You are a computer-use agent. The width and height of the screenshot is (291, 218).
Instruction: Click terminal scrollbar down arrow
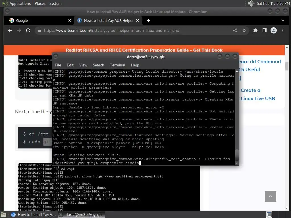237,163
